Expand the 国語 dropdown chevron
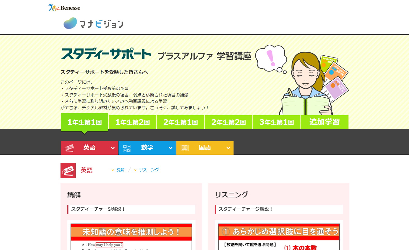Image resolution: width=409 pixels, height=250 pixels. [x=228, y=148]
